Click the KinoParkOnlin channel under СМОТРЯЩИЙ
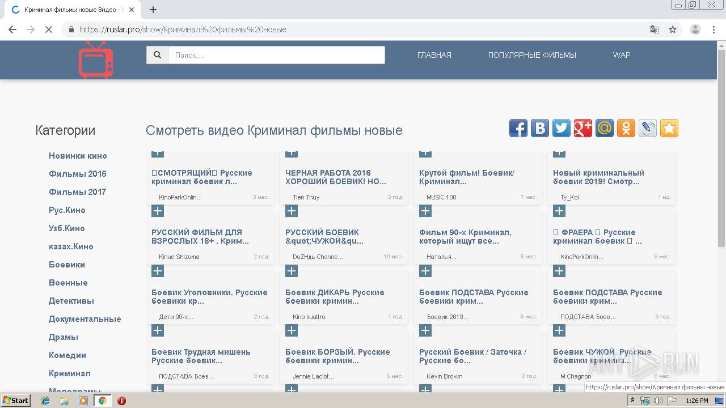Screen dimensions: 726x408 pyautogui.click(x=180, y=197)
